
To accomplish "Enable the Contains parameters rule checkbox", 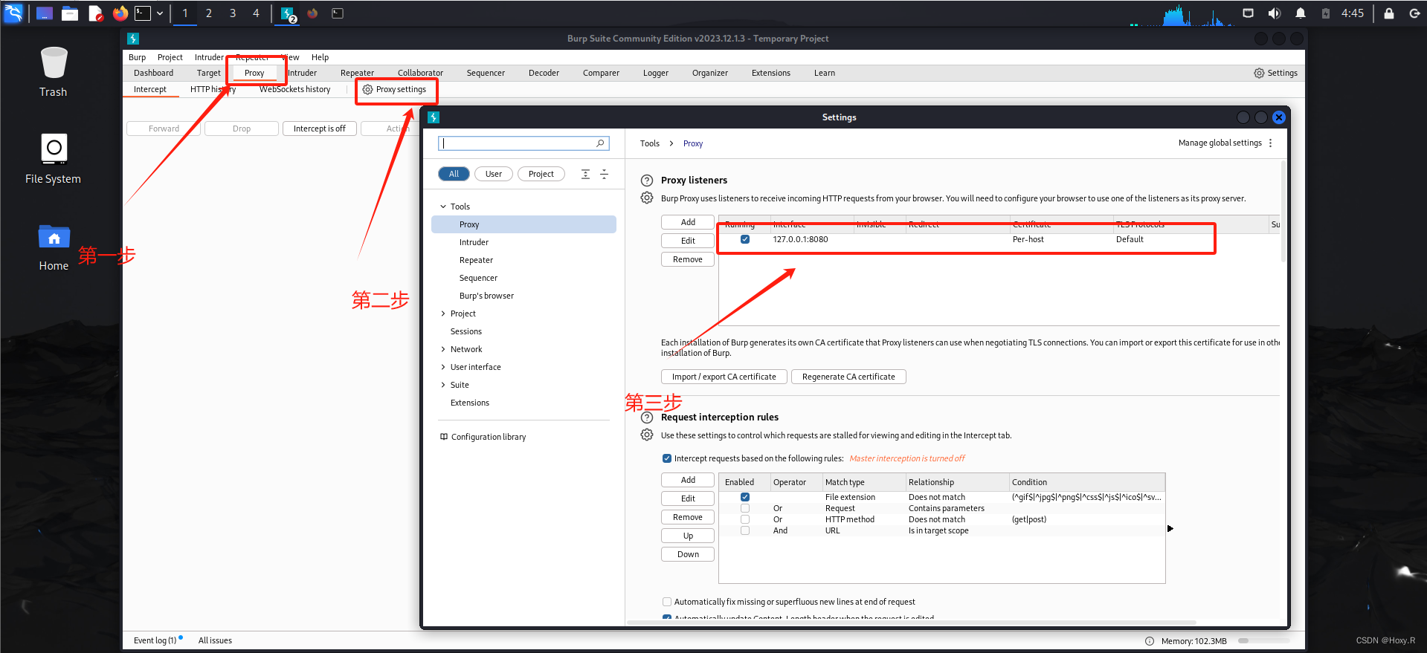I will click(744, 508).
